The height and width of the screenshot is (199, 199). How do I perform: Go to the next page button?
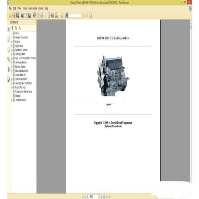point(101,197)
